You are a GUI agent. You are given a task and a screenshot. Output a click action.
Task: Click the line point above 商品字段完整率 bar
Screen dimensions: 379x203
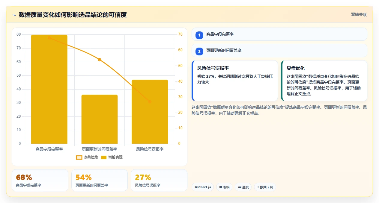click(x=49, y=38)
